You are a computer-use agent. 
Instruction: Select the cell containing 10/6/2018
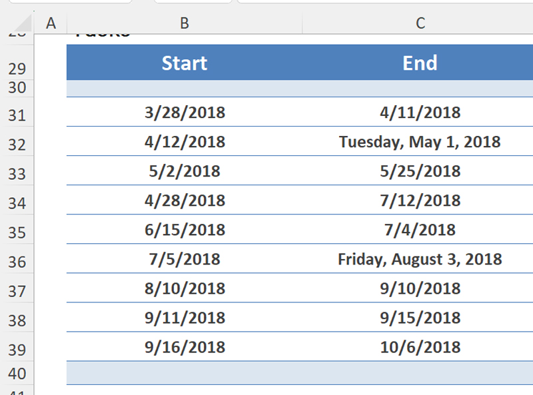click(419, 346)
